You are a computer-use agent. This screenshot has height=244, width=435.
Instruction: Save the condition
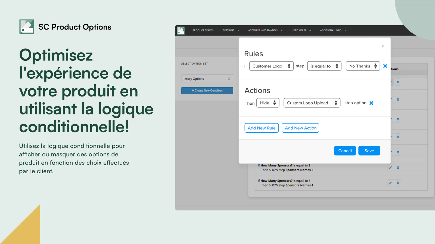[369, 151]
